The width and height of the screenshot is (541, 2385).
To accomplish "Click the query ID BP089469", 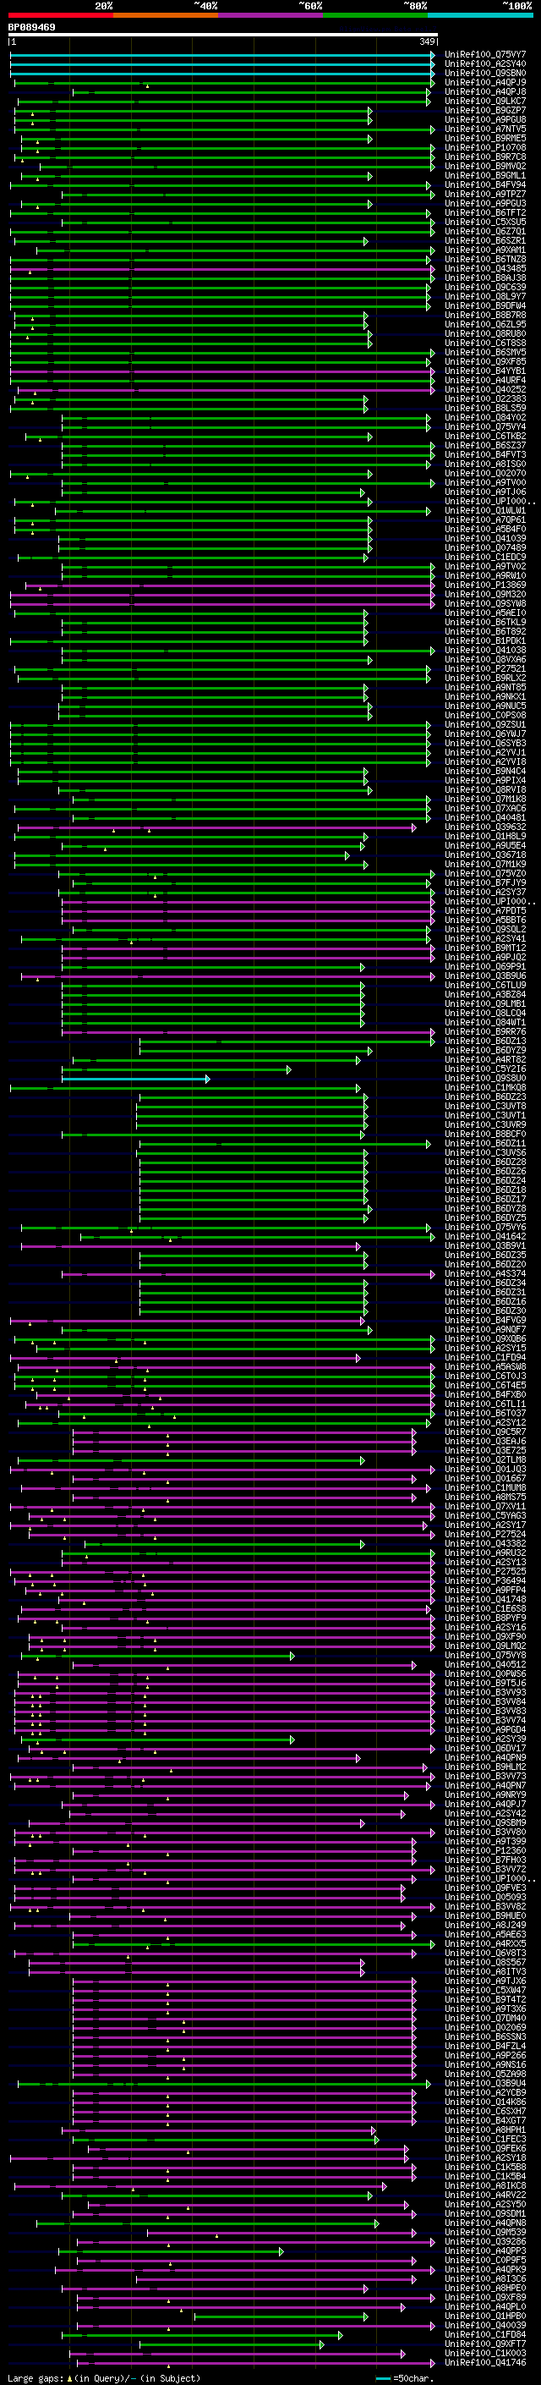I will 31,28.
